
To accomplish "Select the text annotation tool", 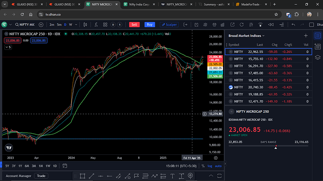I will 172,176.
